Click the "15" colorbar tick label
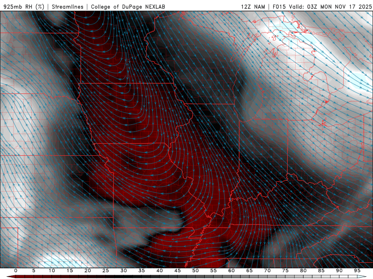Image resolution: width=373 pixels, height=279 pixels. pyautogui.click(x=69, y=271)
